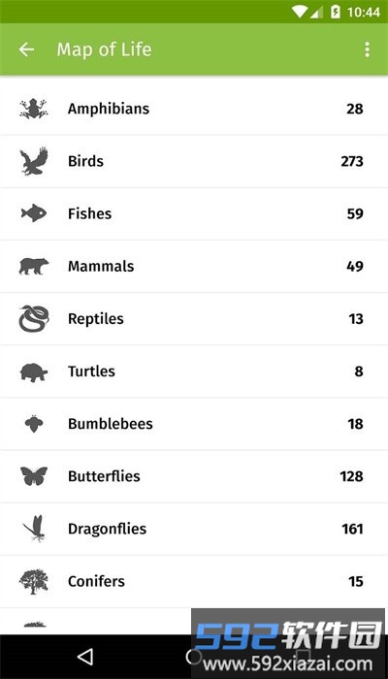This screenshot has width=388, height=679.
Task: Tap the eagle icon for Birds
Action: click(x=34, y=161)
